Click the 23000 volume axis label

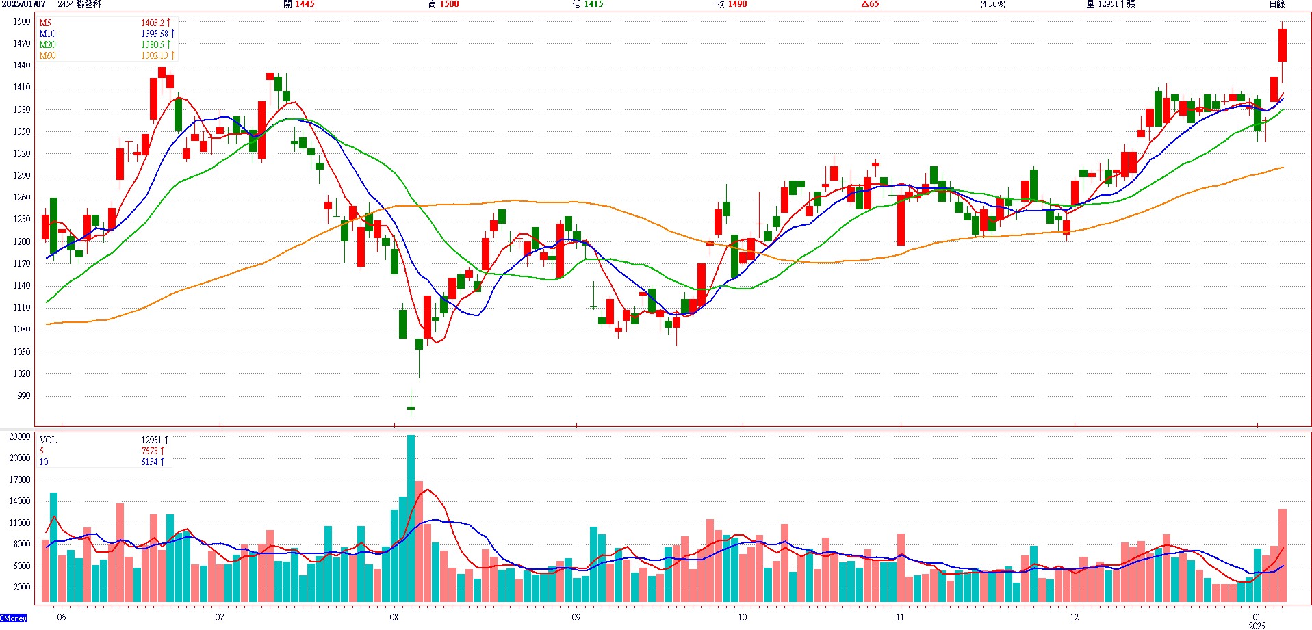tap(19, 436)
